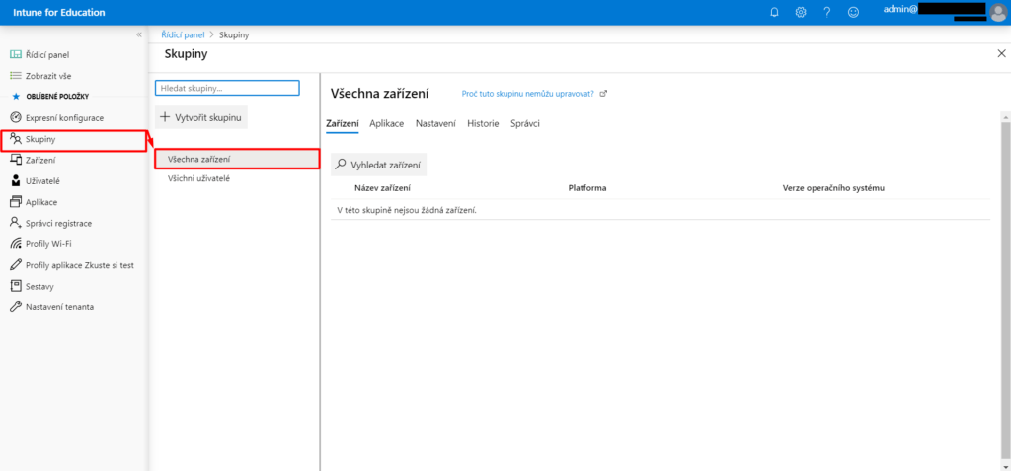1011x471 pixels.
Task: Click the Uživatelé sidebar icon
Action: pos(16,181)
